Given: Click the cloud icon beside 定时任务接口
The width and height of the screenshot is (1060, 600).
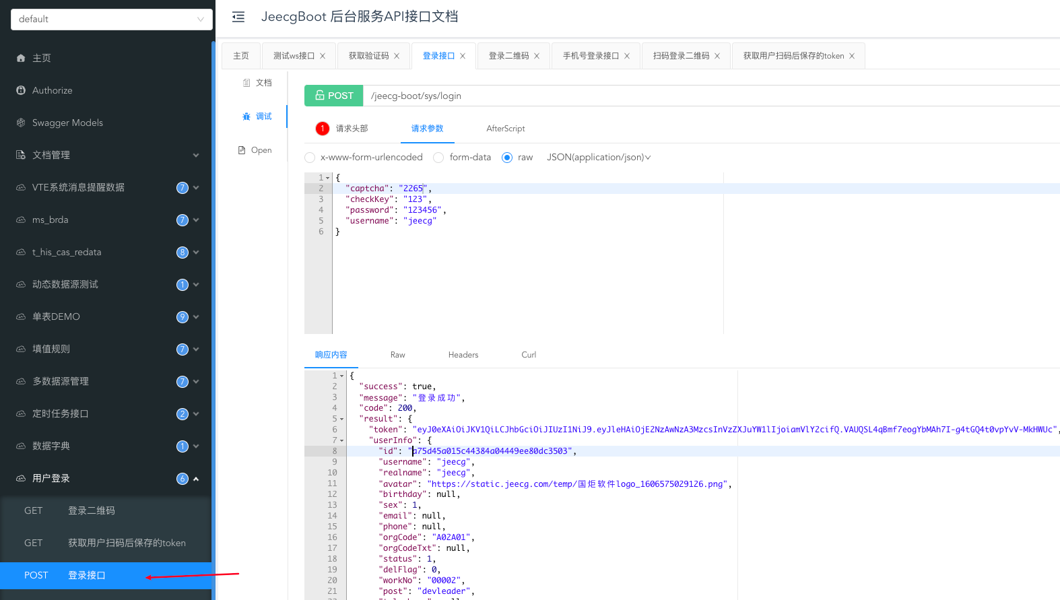Looking at the screenshot, I should [21, 413].
